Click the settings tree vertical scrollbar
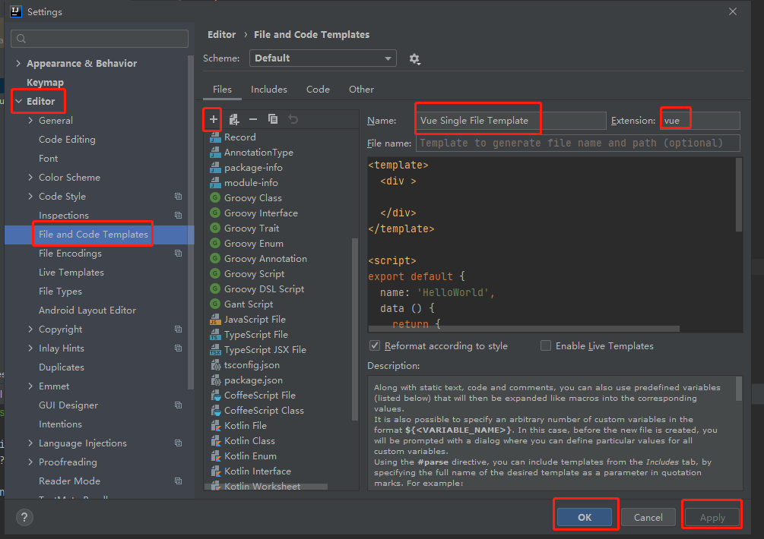The height and width of the screenshot is (539, 764). (x=191, y=222)
